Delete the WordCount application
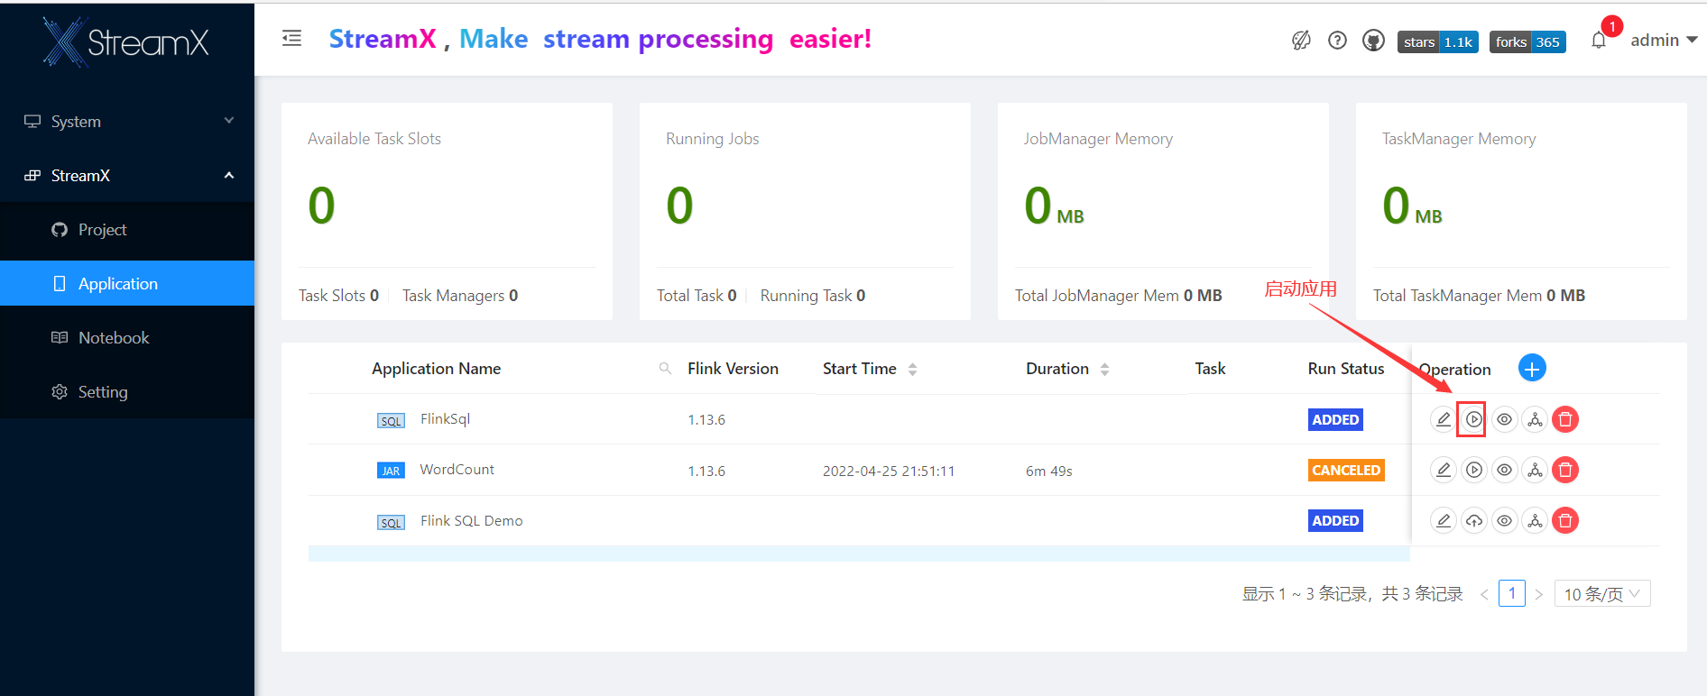 pyautogui.click(x=1565, y=470)
